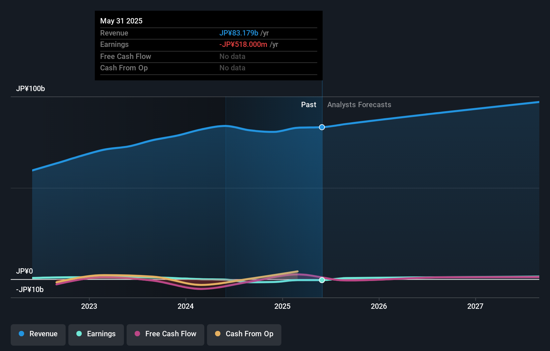This screenshot has width=550, height=351.
Task: Click No data in Cash From Op row
Action: point(232,68)
